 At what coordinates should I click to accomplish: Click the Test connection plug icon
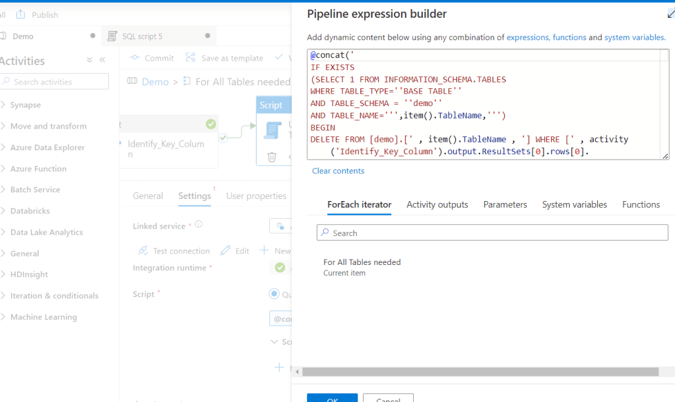(143, 250)
